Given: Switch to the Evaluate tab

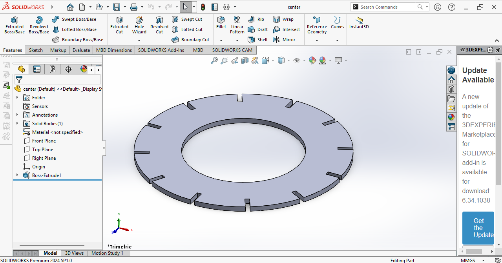Looking at the screenshot, I should (x=81, y=50).
